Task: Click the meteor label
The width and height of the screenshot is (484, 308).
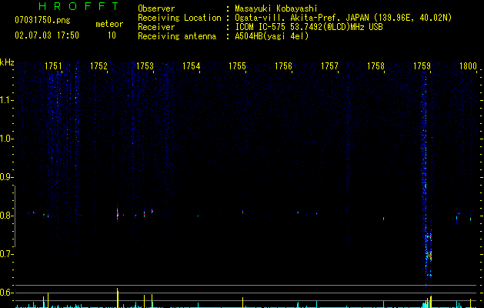Action: [x=109, y=24]
